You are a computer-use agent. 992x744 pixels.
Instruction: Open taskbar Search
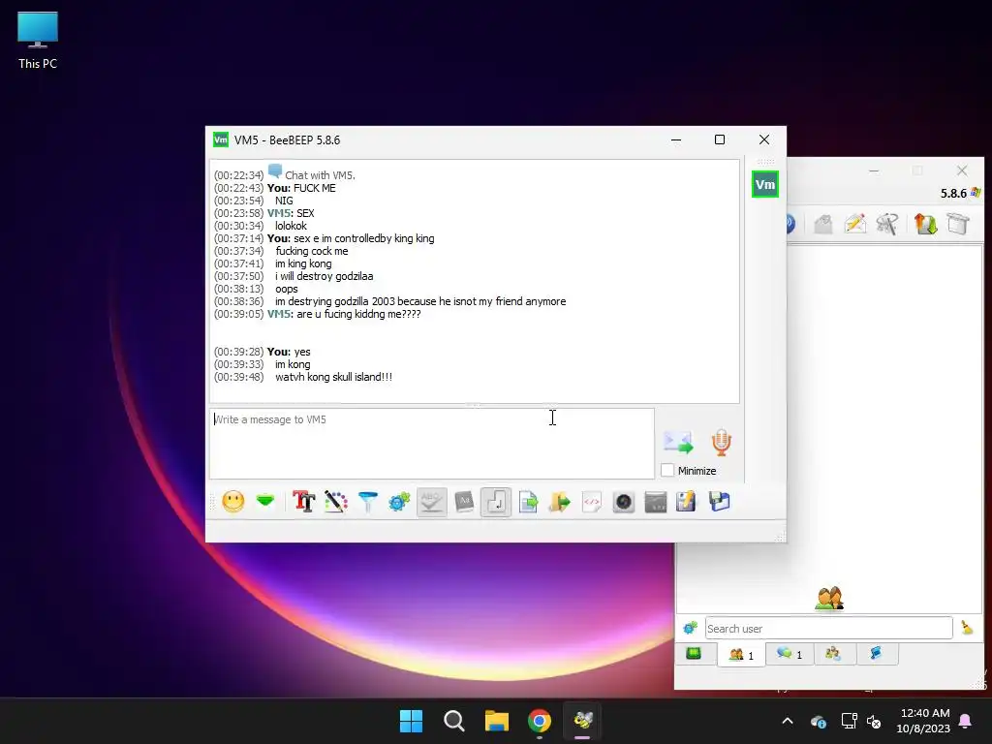point(453,721)
